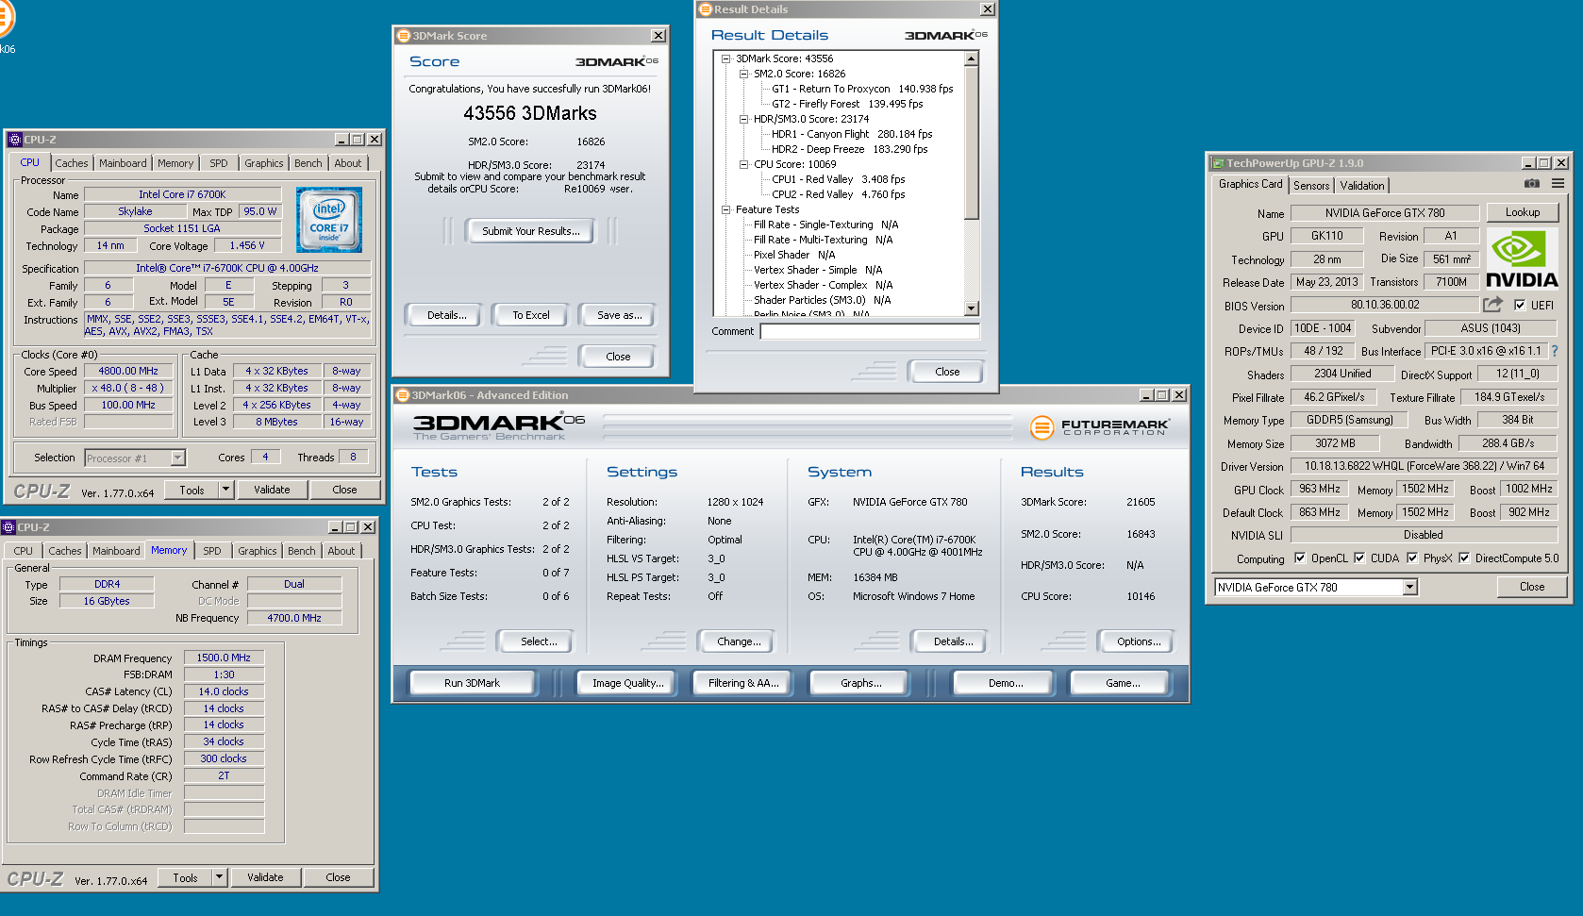Select the CPU1 - Red Valley row
Viewport: 1583px width, 916px height.
click(x=838, y=179)
